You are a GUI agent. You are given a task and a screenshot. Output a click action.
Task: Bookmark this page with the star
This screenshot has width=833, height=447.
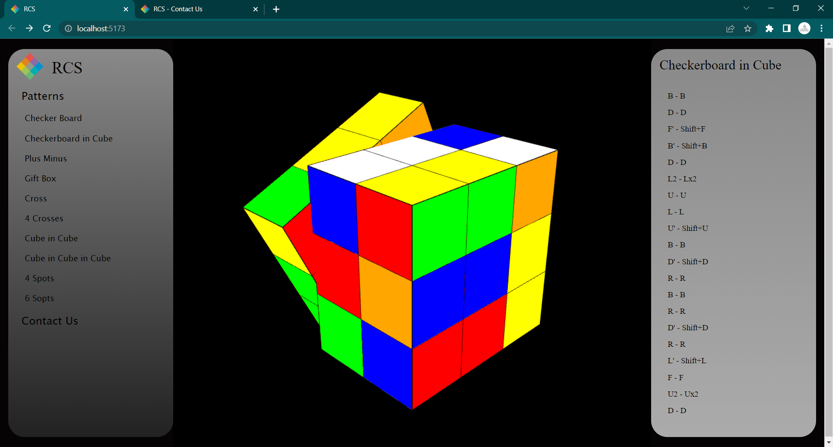[748, 28]
